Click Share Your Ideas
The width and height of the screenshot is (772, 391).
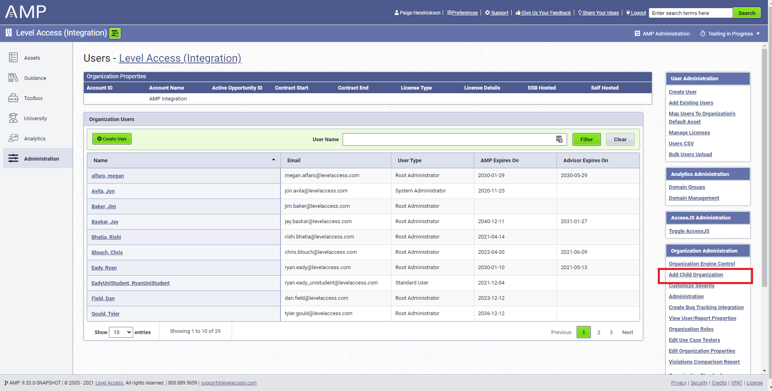click(598, 13)
